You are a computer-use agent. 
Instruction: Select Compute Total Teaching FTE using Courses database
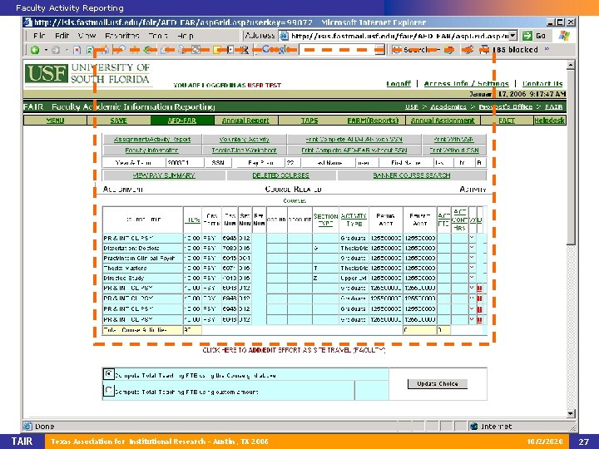click(108, 374)
